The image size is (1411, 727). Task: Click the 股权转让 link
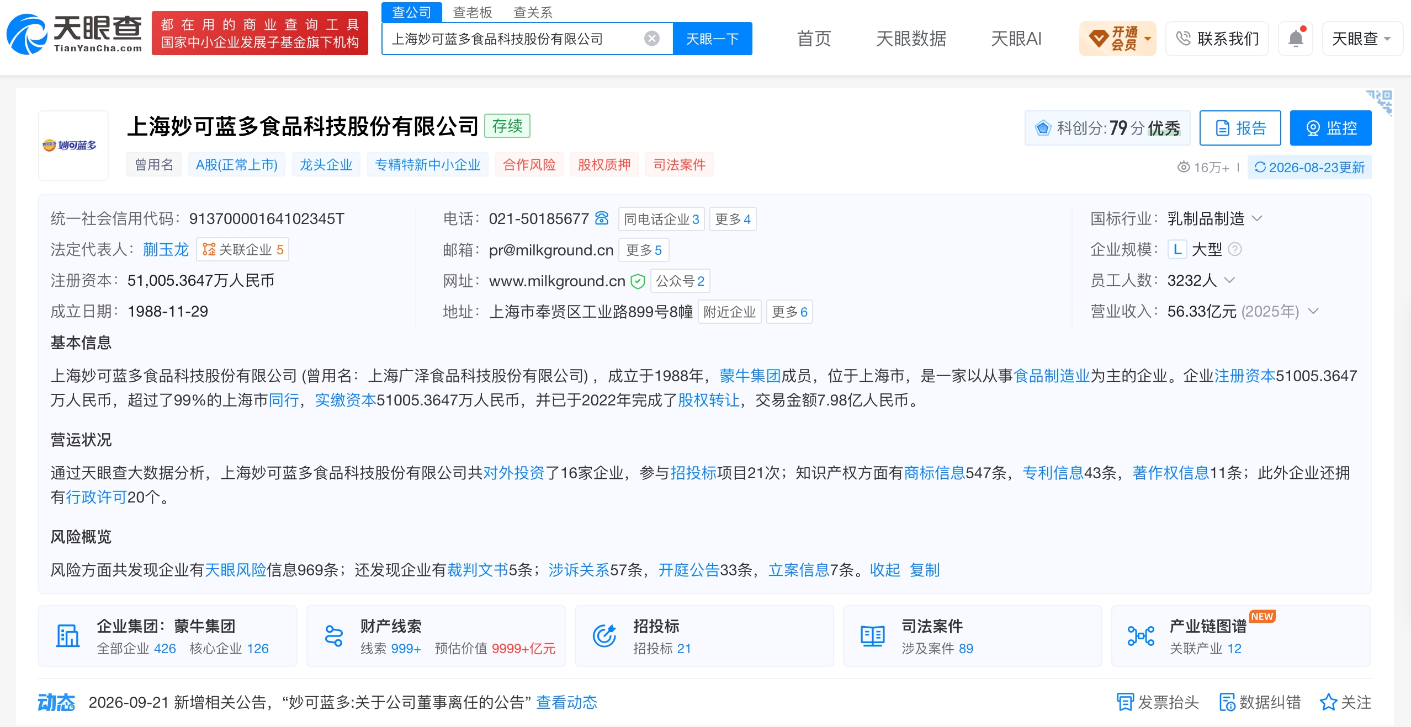pyautogui.click(x=708, y=400)
